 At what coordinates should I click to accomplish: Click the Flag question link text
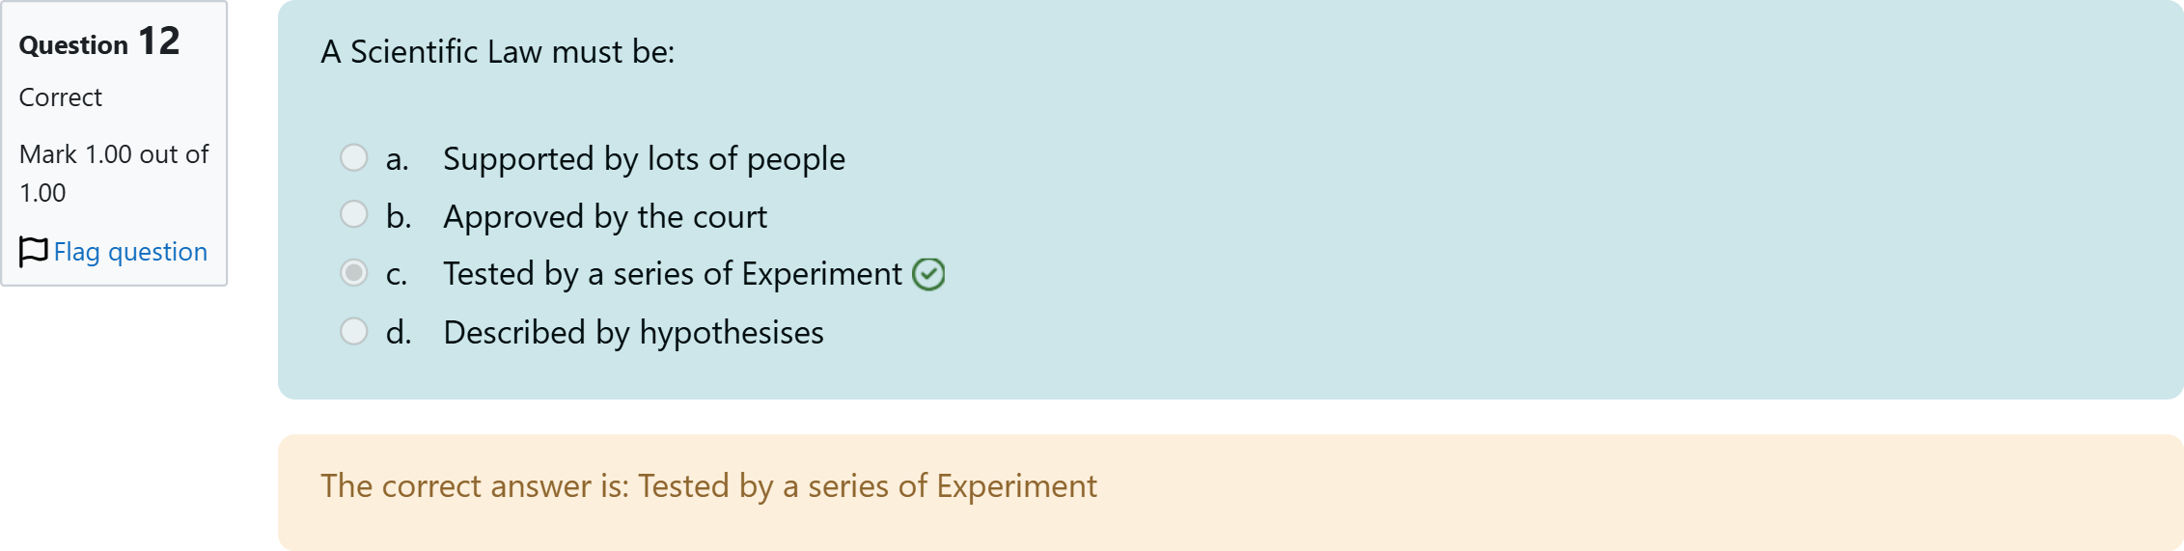click(130, 252)
